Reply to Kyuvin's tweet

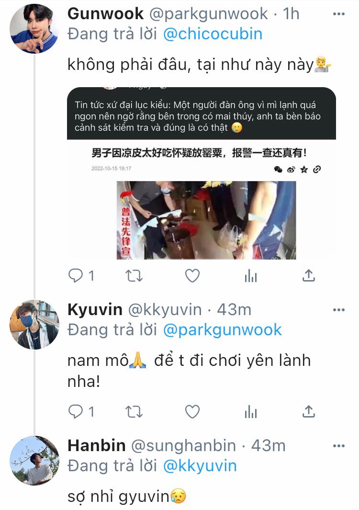(x=76, y=412)
